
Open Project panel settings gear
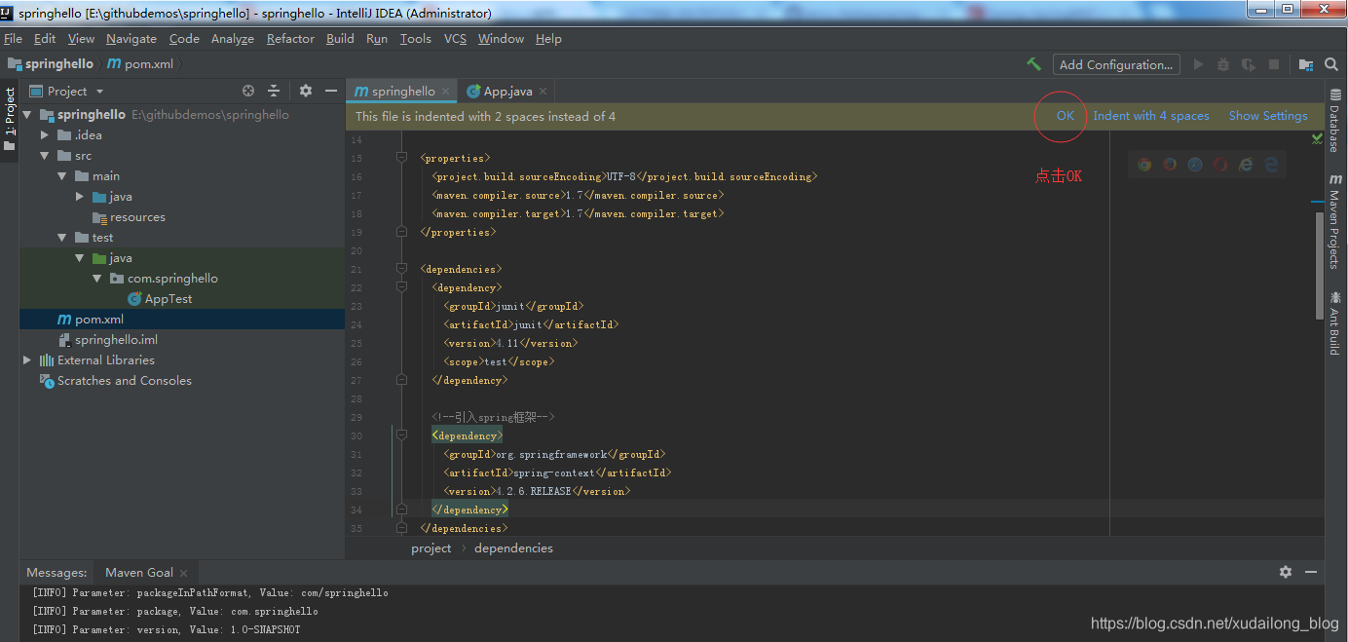306,91
